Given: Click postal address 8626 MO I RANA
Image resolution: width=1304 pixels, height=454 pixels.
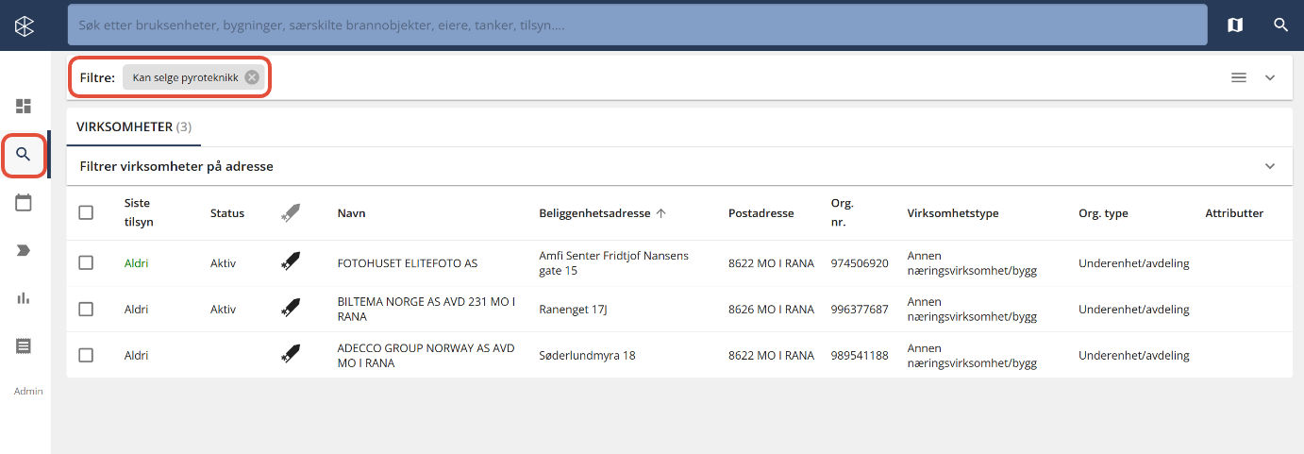Looking at the screenshot, I should coord(771,309).
